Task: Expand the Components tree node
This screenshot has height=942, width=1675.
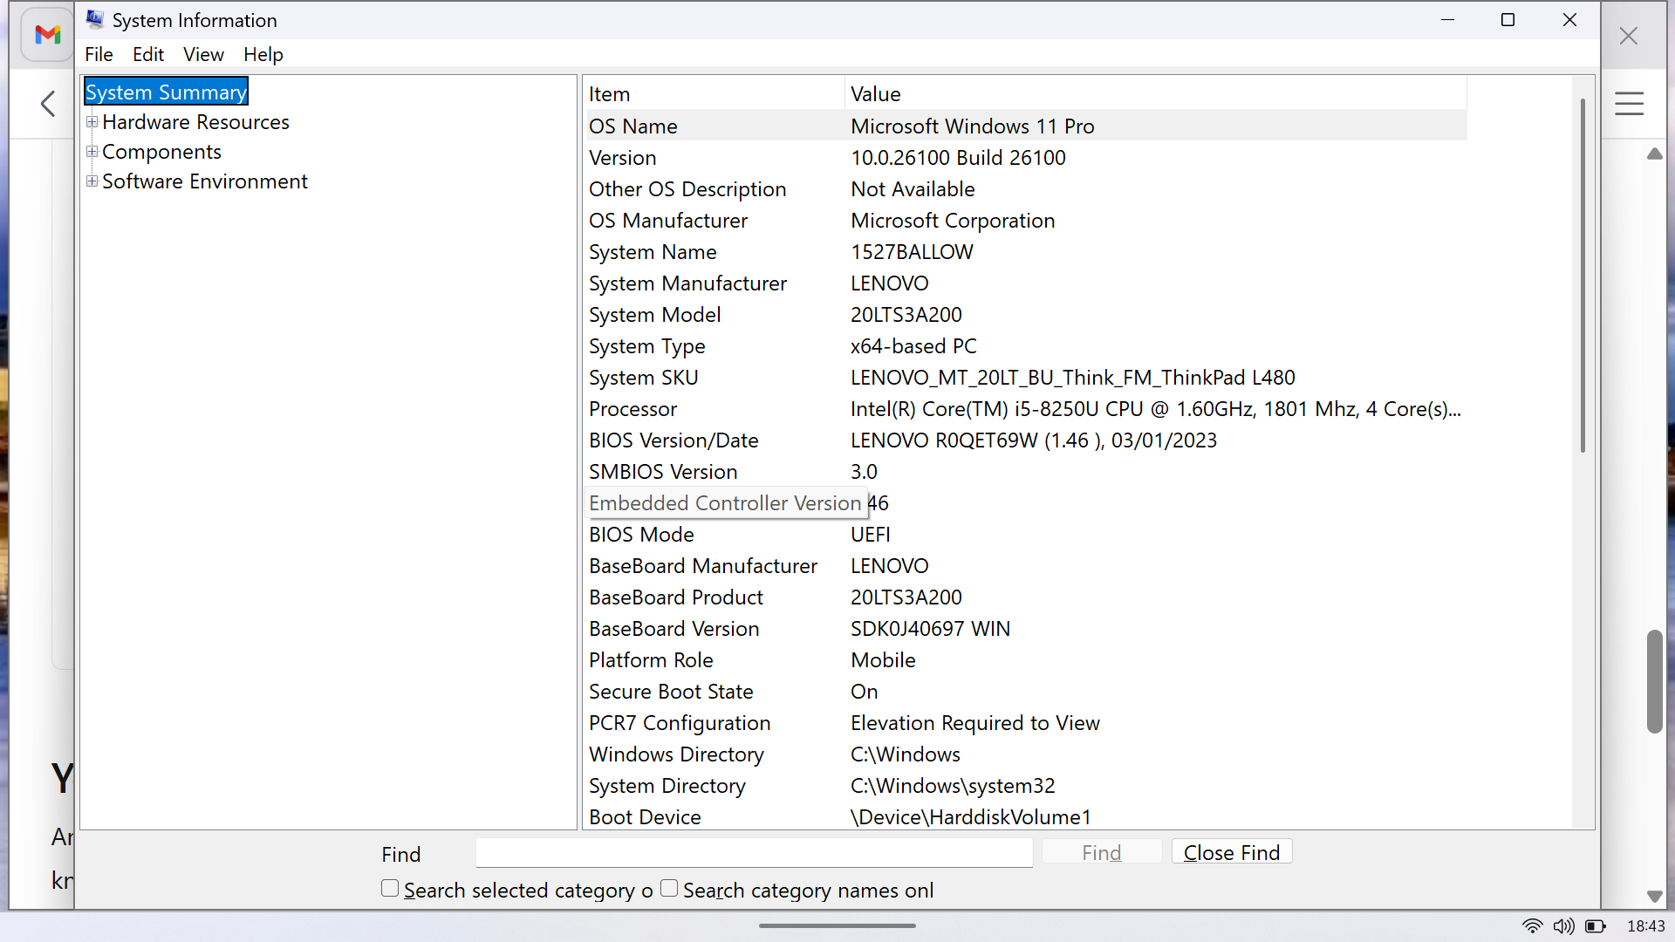Action: click(92, 152)
